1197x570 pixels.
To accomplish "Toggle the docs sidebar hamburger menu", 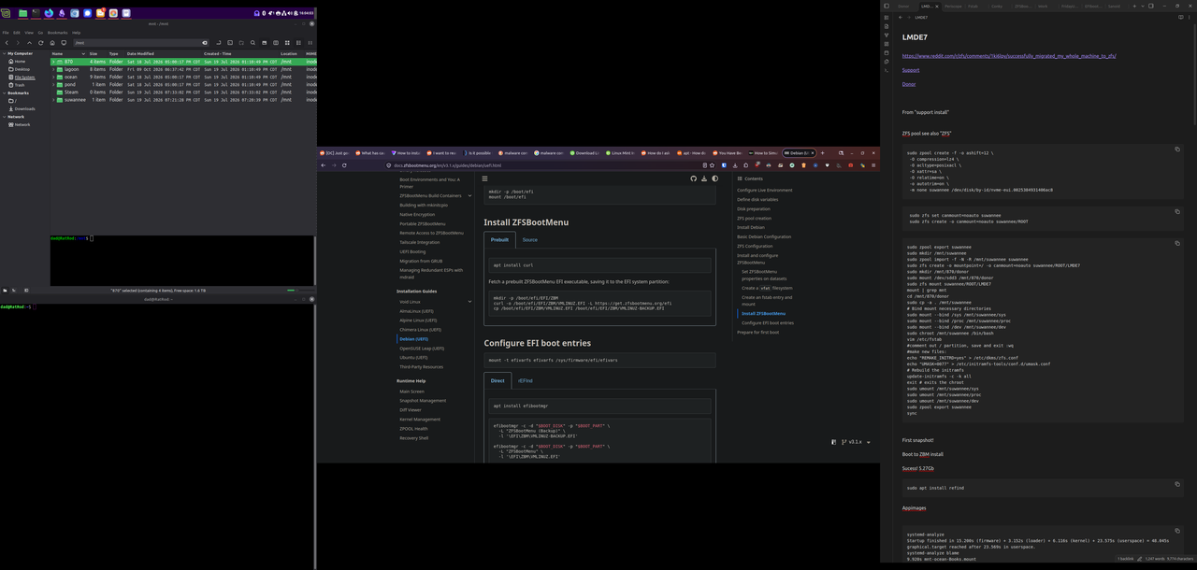I will coord(484,178).
